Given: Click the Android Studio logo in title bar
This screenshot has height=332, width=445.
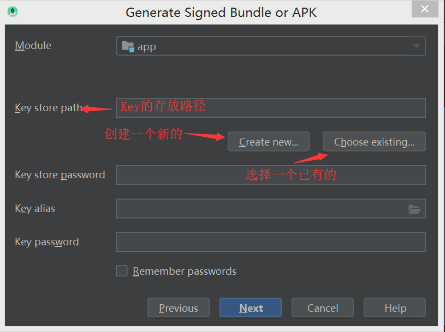Looking at the screenshot, I should 13,12.
